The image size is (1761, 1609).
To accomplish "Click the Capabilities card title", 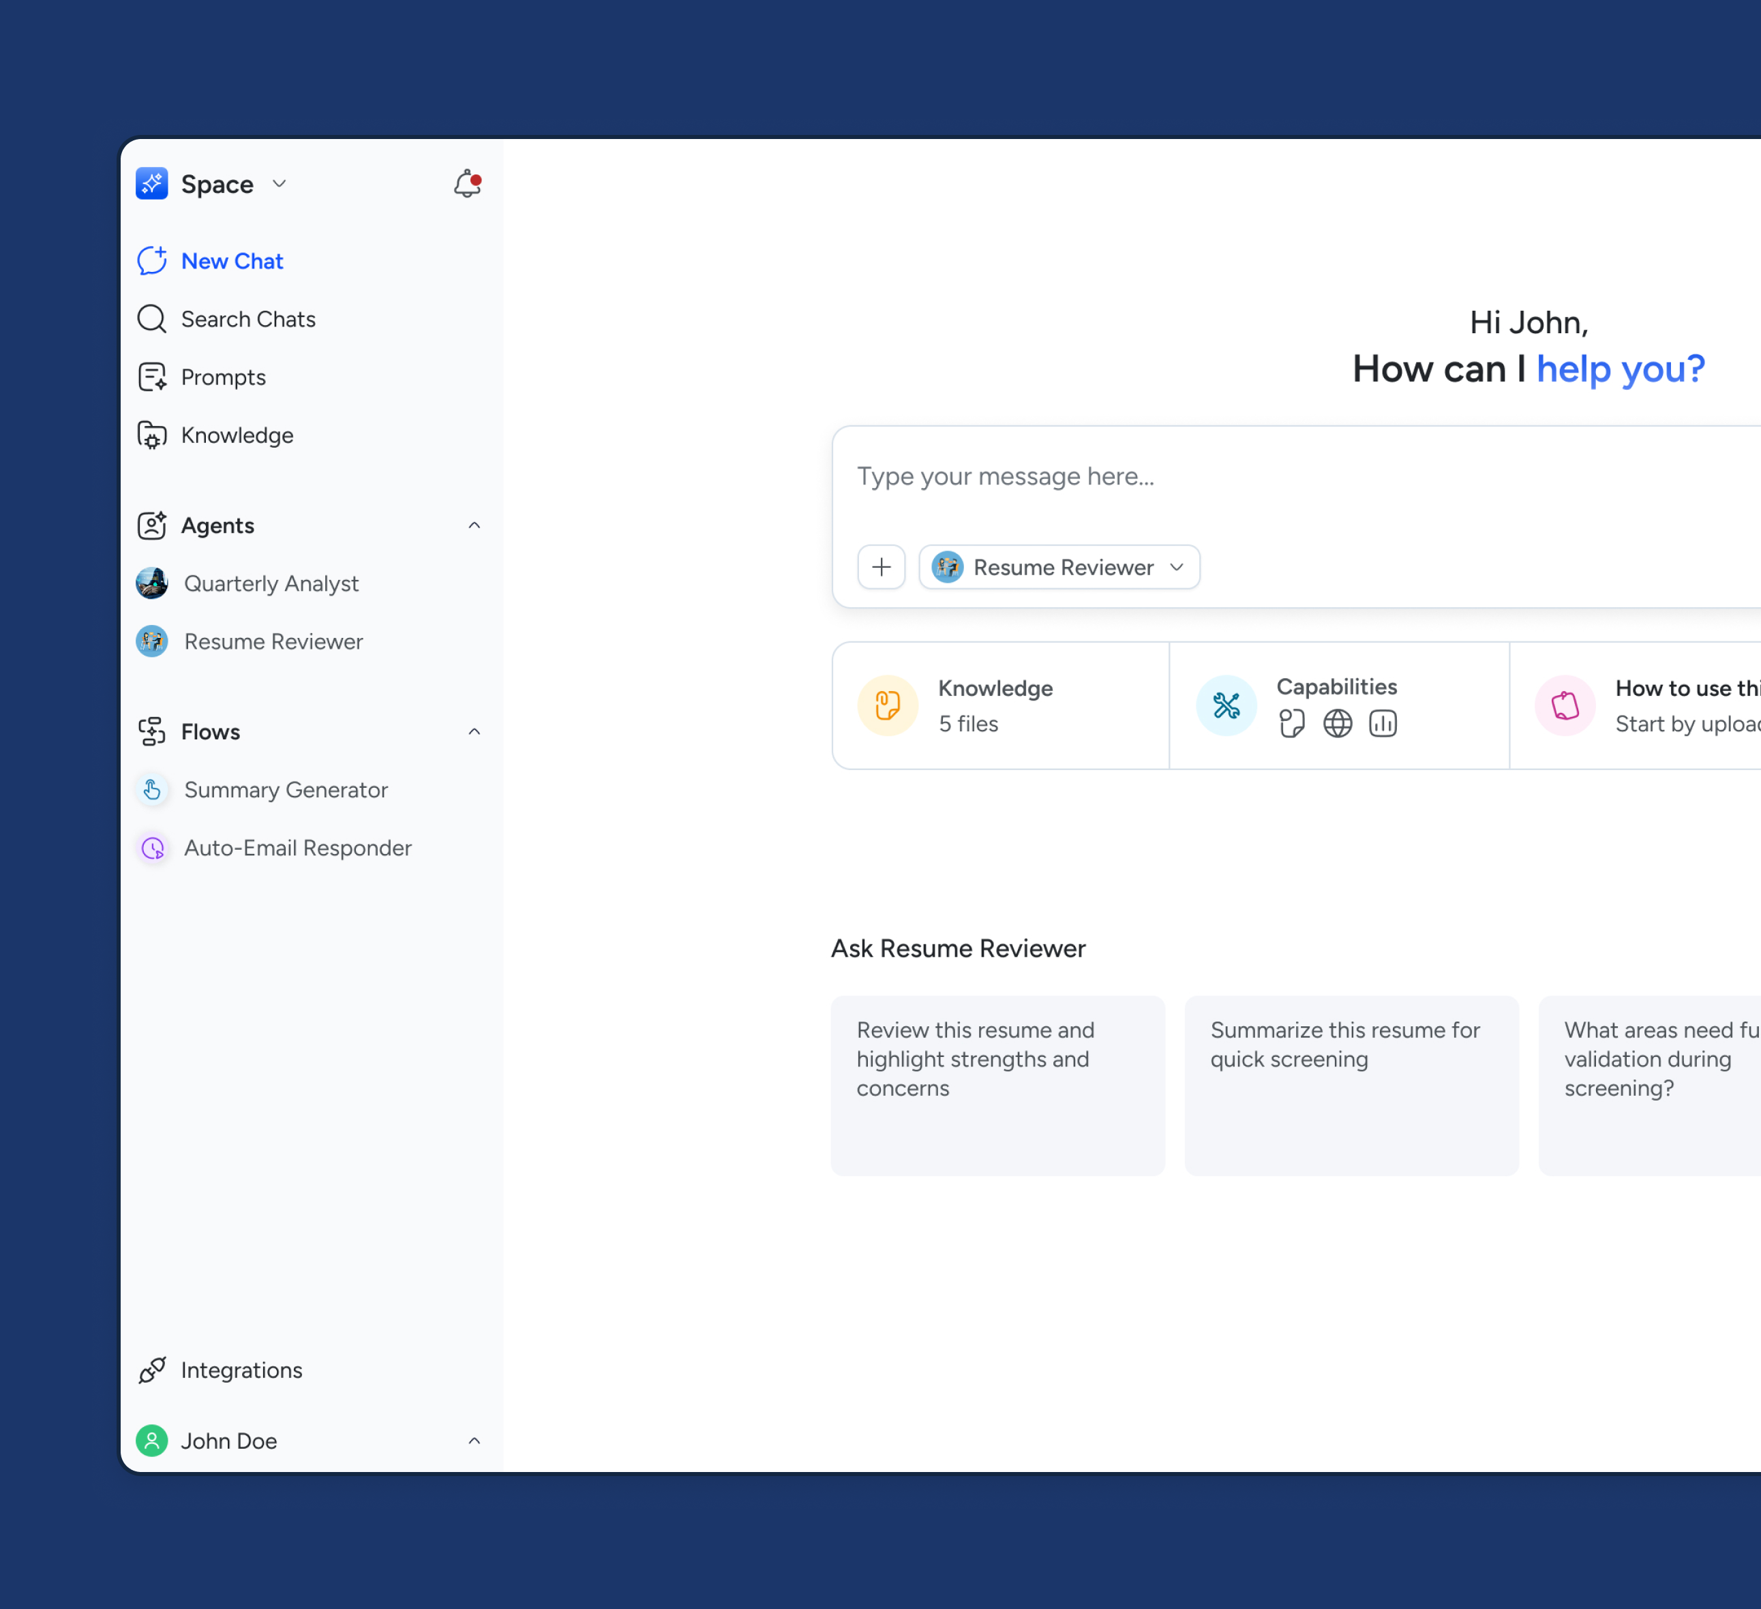I will point(1336,687).
